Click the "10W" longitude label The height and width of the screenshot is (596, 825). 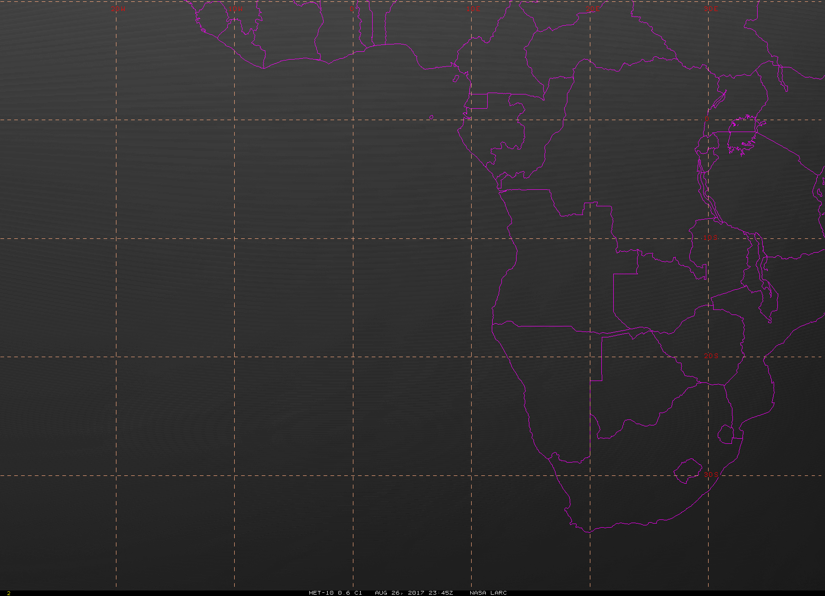click(236, 9)
